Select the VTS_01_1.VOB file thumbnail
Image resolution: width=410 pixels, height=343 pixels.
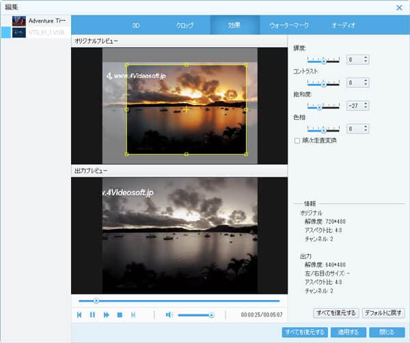click(19, 32)
